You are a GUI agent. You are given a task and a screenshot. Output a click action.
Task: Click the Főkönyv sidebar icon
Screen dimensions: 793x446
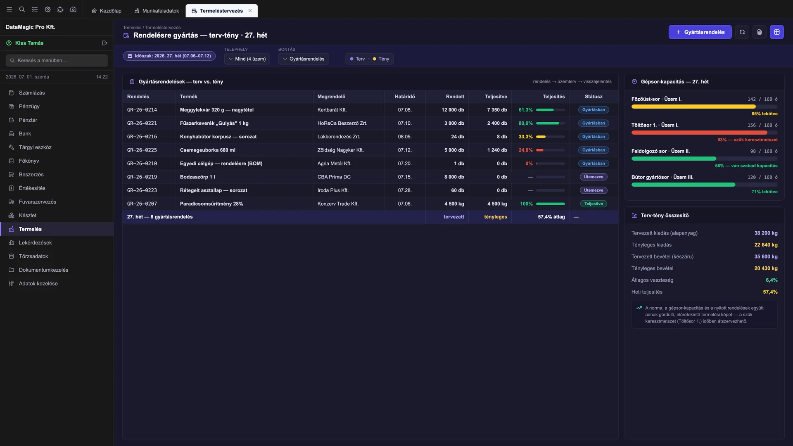click(x=12, y=161)
